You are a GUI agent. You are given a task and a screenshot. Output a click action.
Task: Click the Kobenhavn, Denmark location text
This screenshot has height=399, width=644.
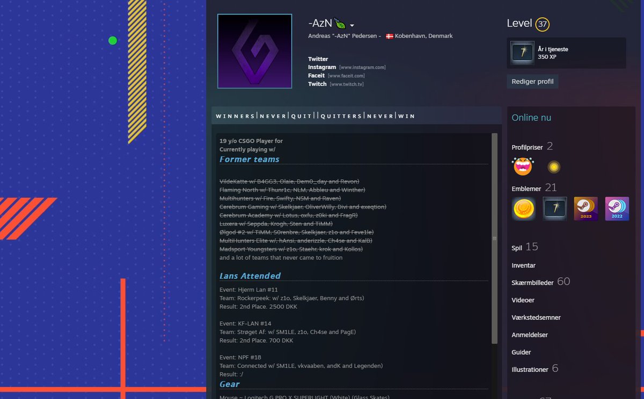[424, 36]
